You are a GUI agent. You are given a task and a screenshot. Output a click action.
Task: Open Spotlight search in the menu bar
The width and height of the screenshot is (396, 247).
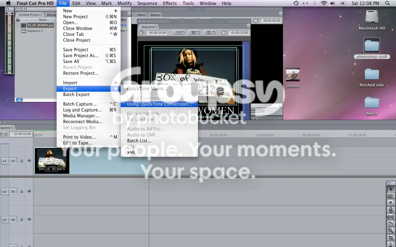[x=387, y=3]
